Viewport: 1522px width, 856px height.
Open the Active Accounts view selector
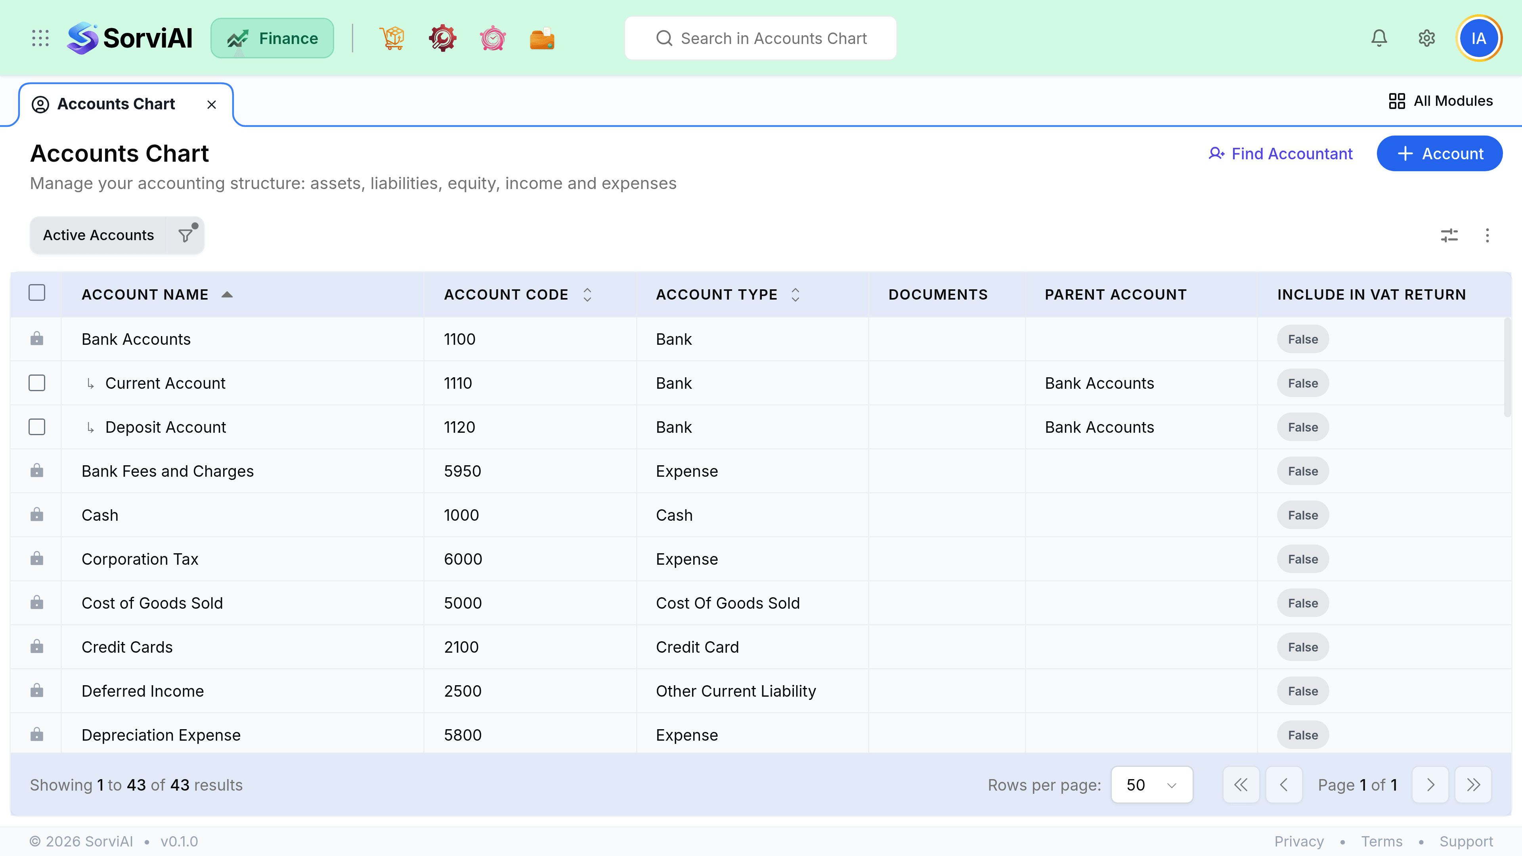pyautogui.click(x=98, y=235)
